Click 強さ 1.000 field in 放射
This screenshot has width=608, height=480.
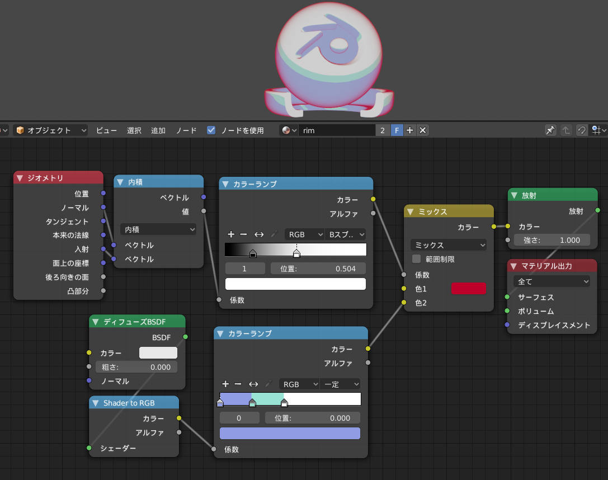click(552, 240)
